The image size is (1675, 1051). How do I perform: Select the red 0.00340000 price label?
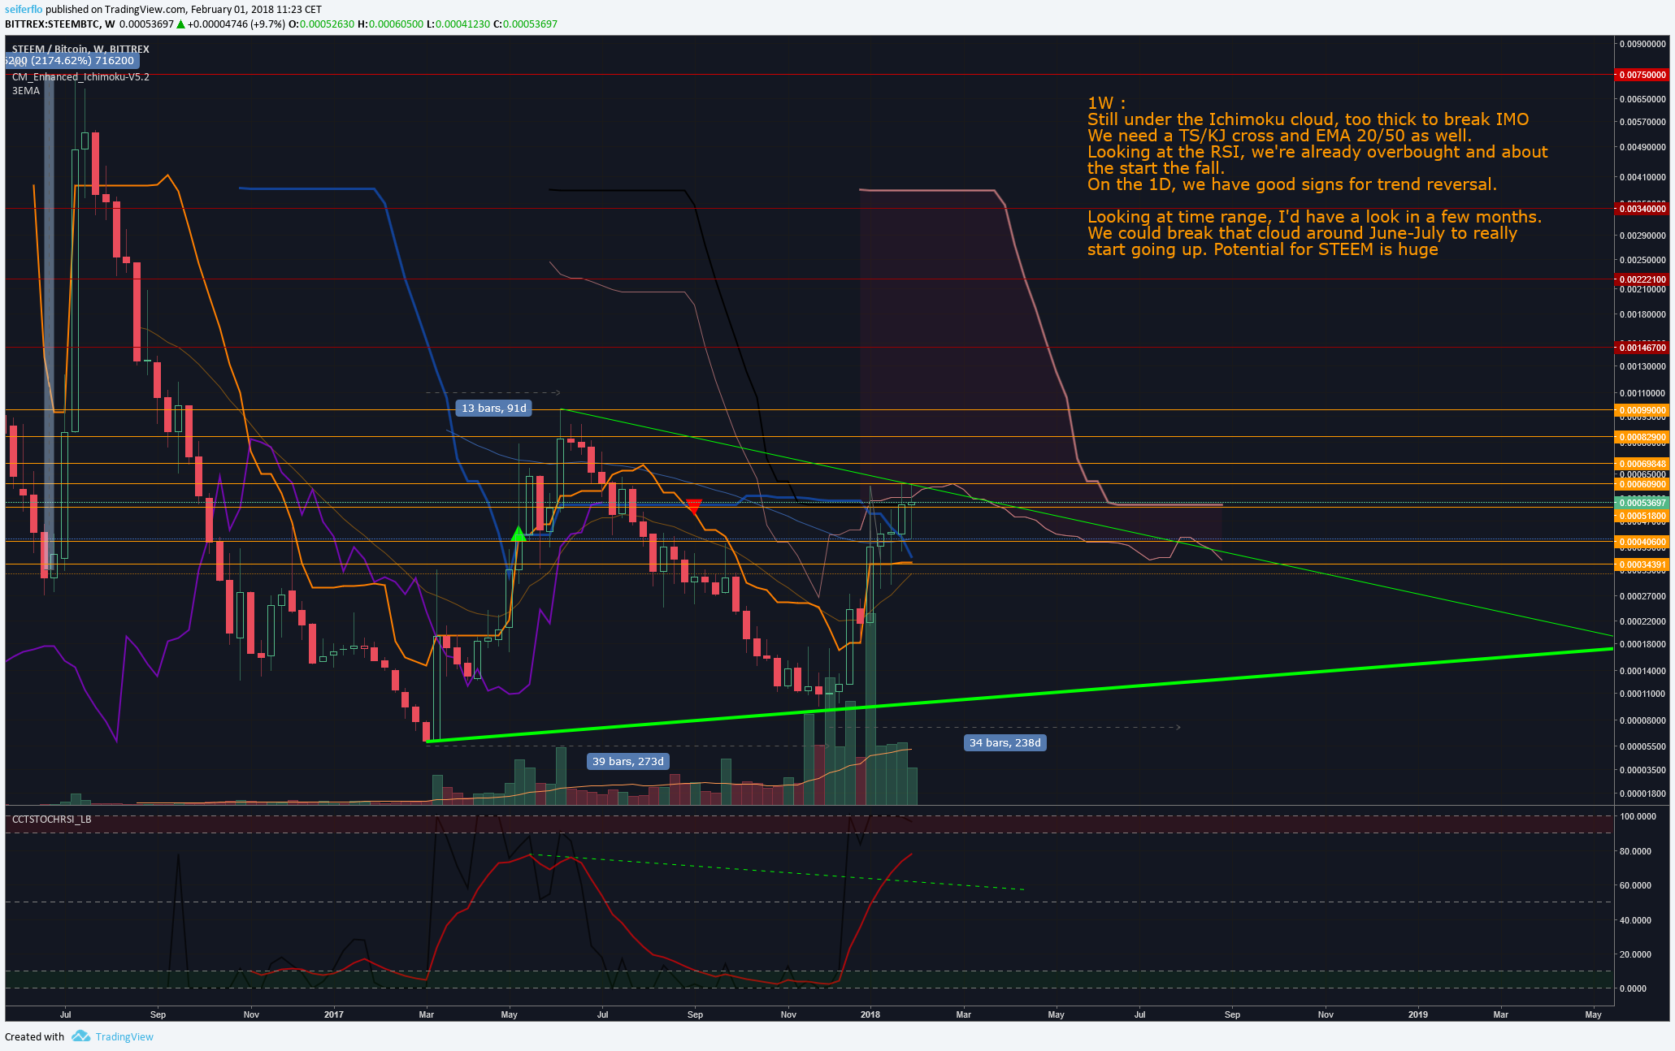pos(1642,209)
